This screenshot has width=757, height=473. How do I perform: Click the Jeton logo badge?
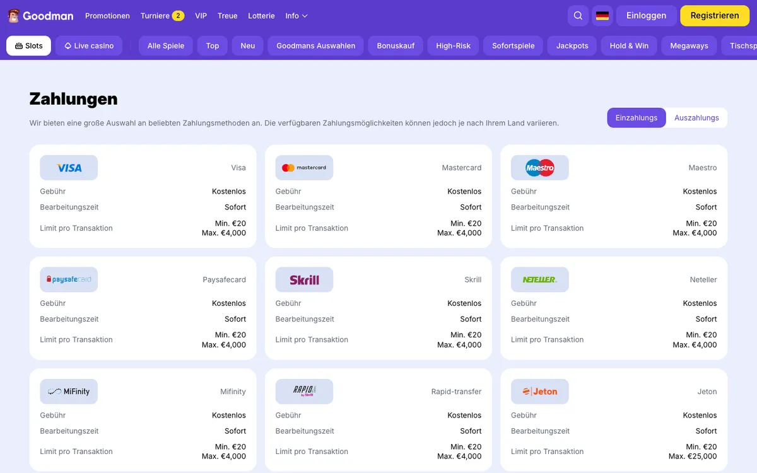(x=539, y=392)
